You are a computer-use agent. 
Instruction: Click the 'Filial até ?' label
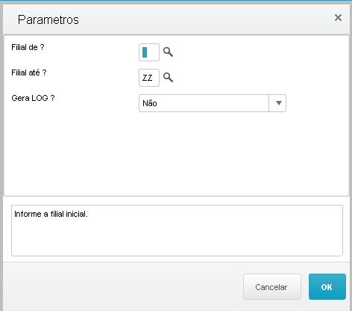pos(29,73)
